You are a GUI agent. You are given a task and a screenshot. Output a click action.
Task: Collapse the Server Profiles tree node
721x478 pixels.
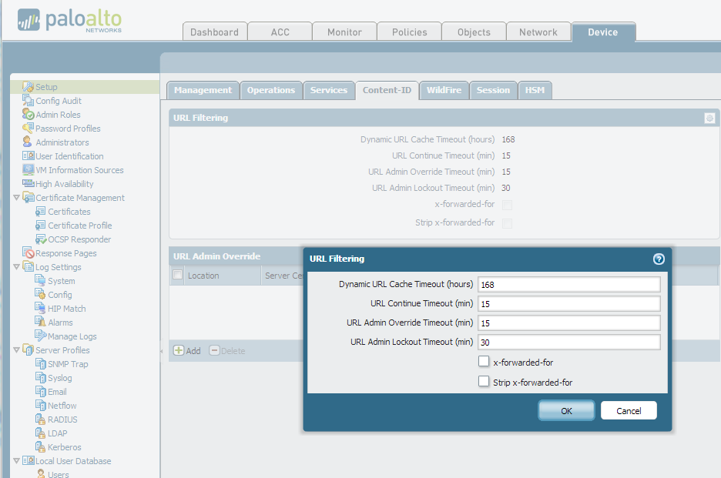click(16, 349)
